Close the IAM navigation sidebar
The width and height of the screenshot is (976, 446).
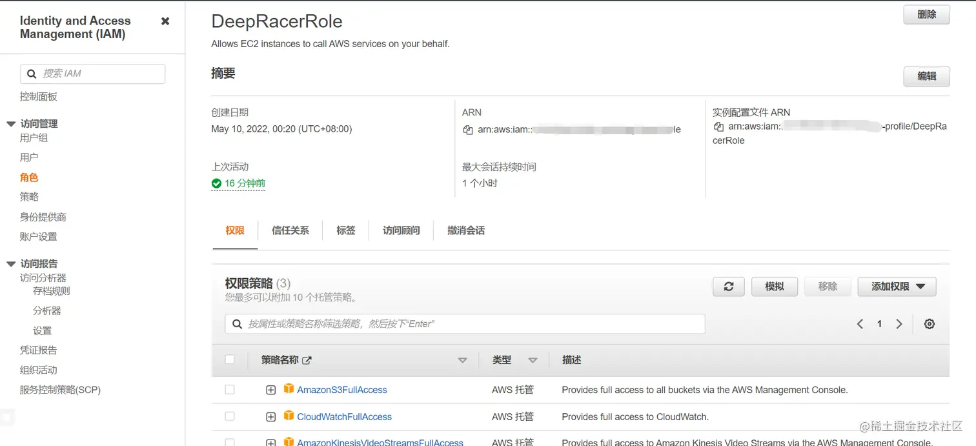[165, 21]
